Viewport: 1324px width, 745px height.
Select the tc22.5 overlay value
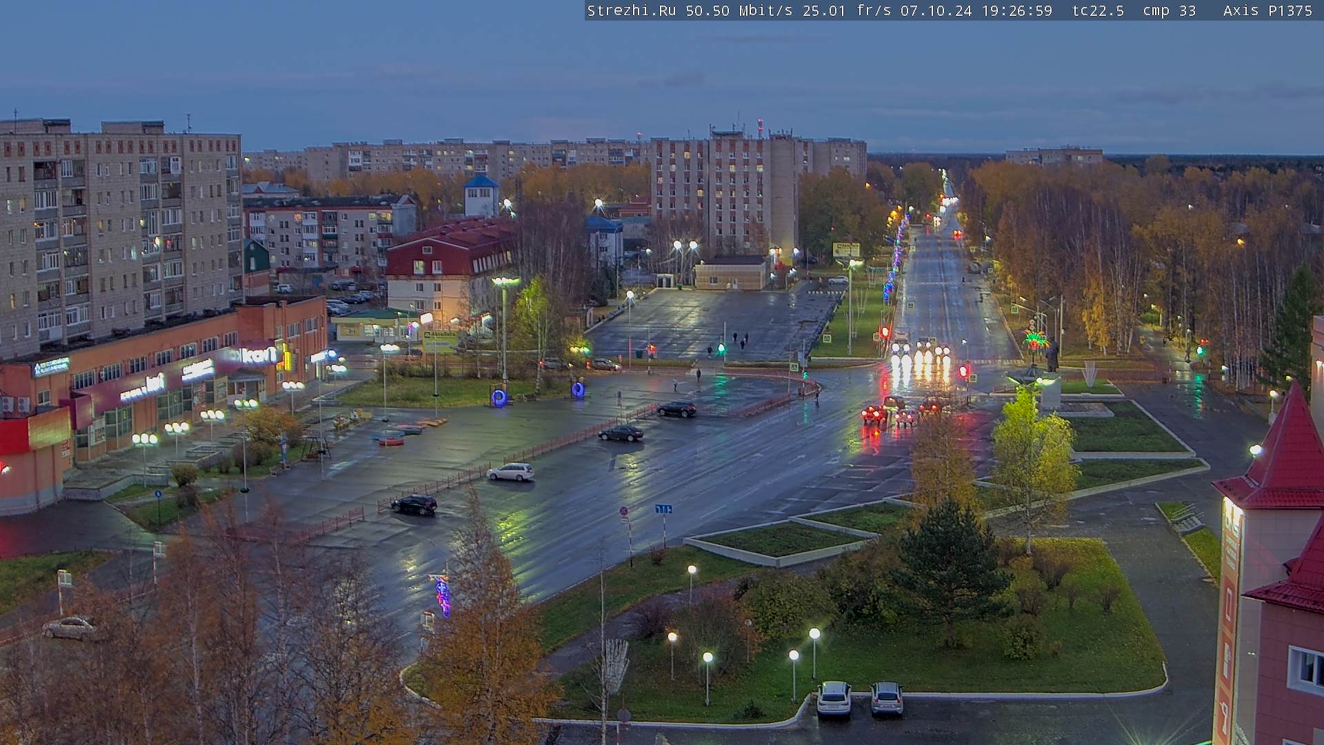(x=1098, y=11)
